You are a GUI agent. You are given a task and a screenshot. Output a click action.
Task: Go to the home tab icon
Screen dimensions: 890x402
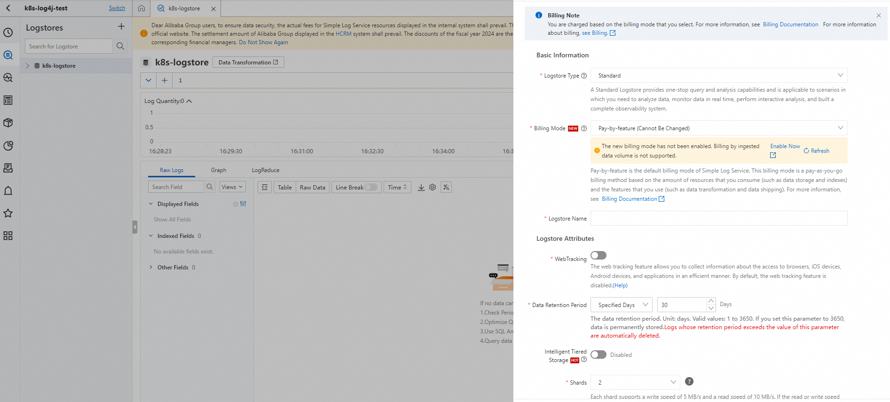pos(142,8)
